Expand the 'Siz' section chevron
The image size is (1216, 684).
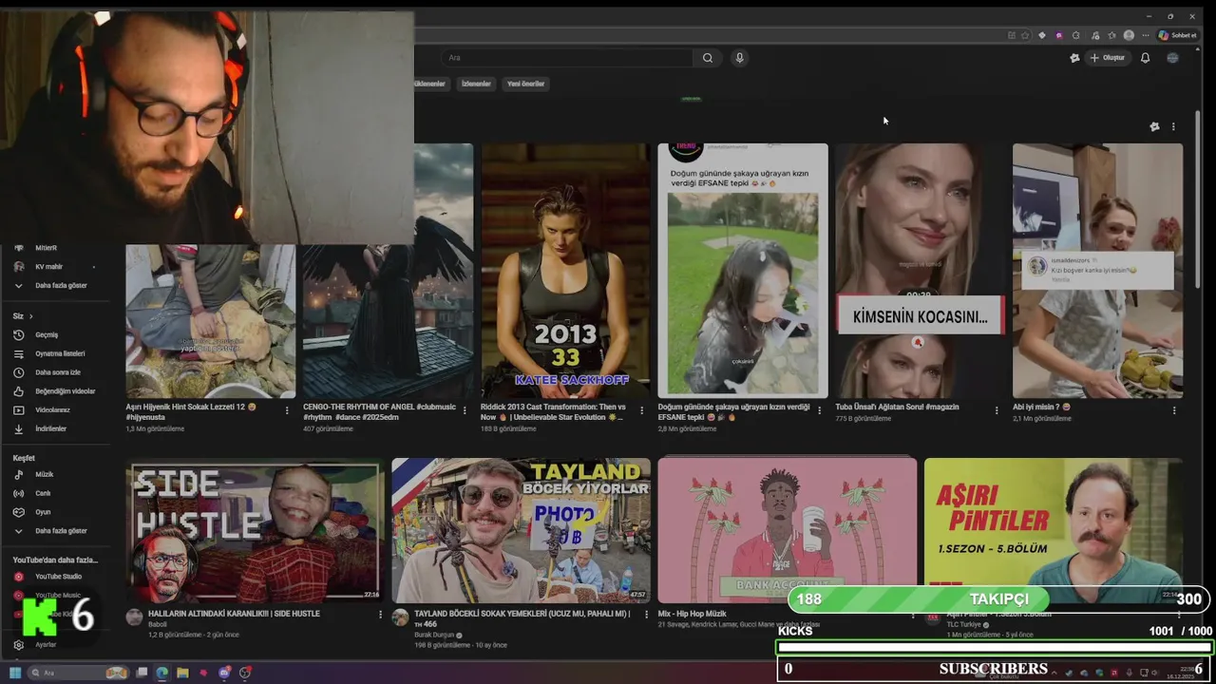(x=30, y=316)
